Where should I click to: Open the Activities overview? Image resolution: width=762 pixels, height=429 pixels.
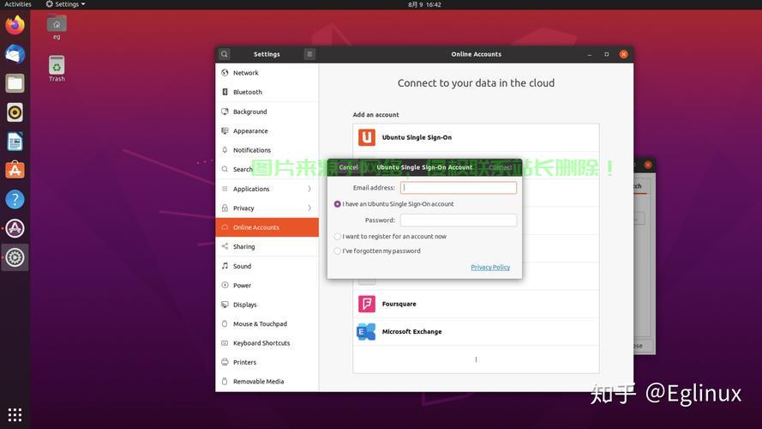[x=17, y=4]
